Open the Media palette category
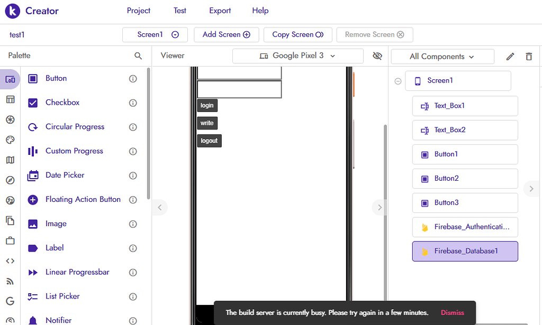The image size is (542, 325). point(10,119)
